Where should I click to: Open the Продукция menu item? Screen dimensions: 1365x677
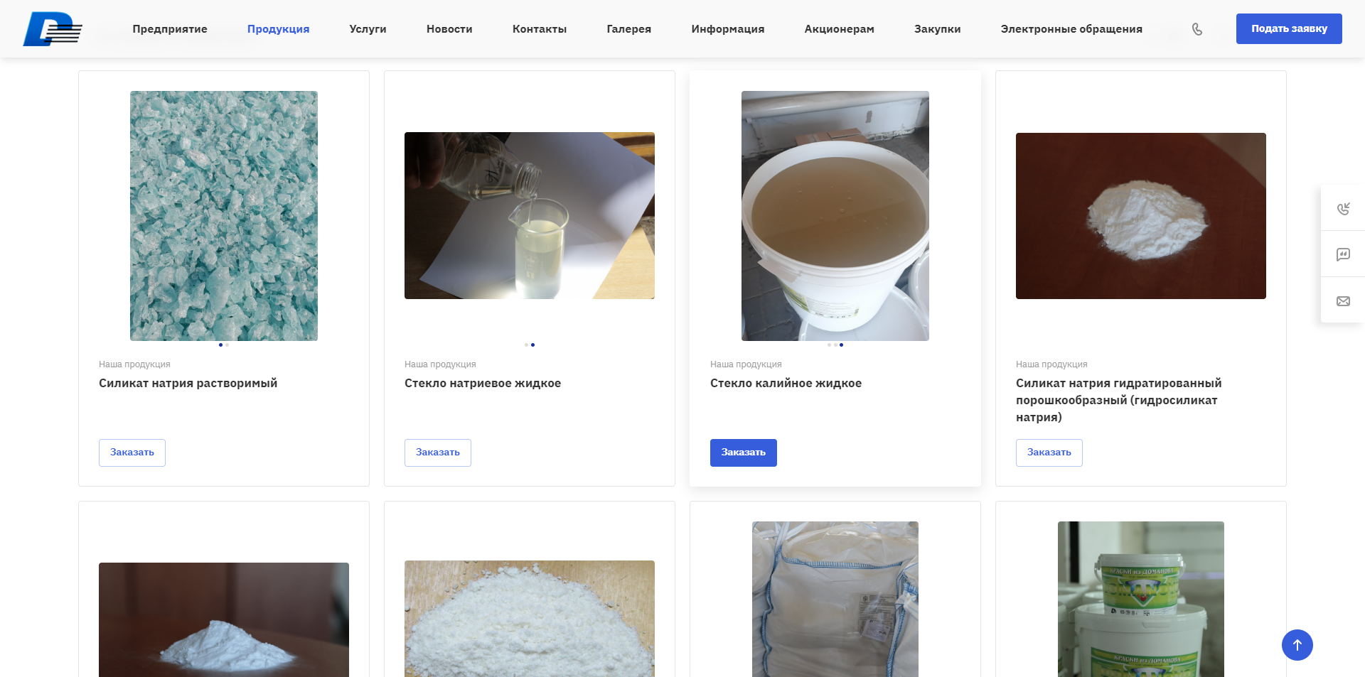point(278,29)
